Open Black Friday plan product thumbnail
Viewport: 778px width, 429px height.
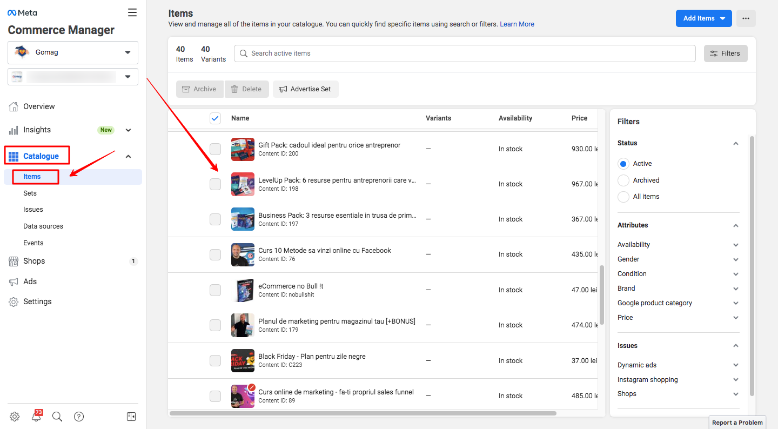coord(243,361)
